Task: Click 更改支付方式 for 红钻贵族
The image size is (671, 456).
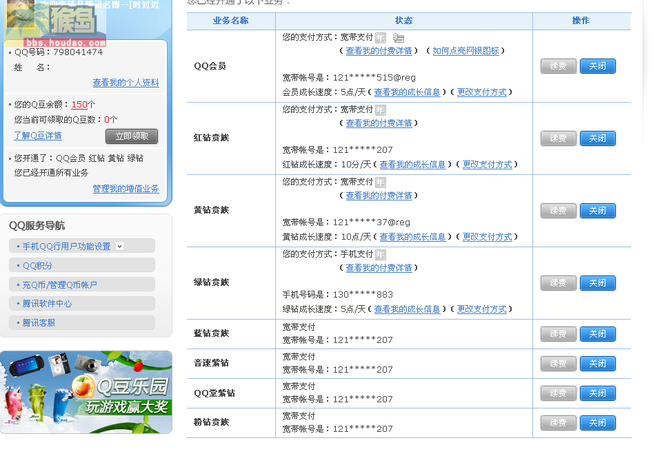Action: click(x=487, y=165)
